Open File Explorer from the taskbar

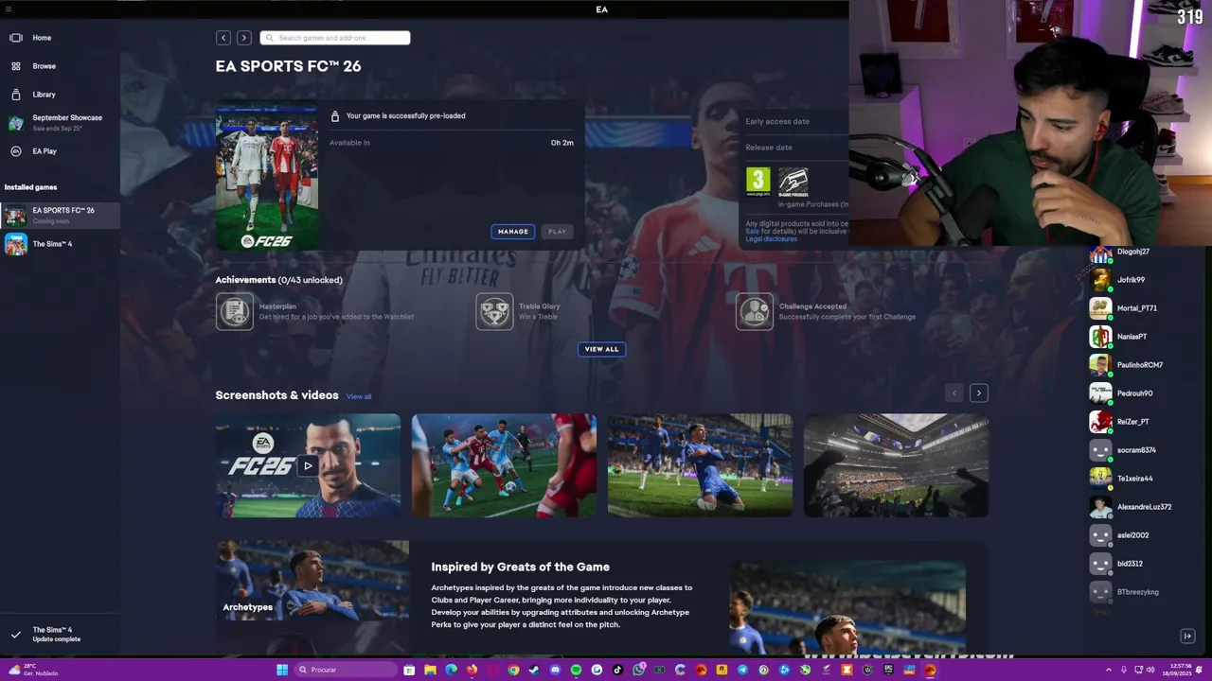430,670
